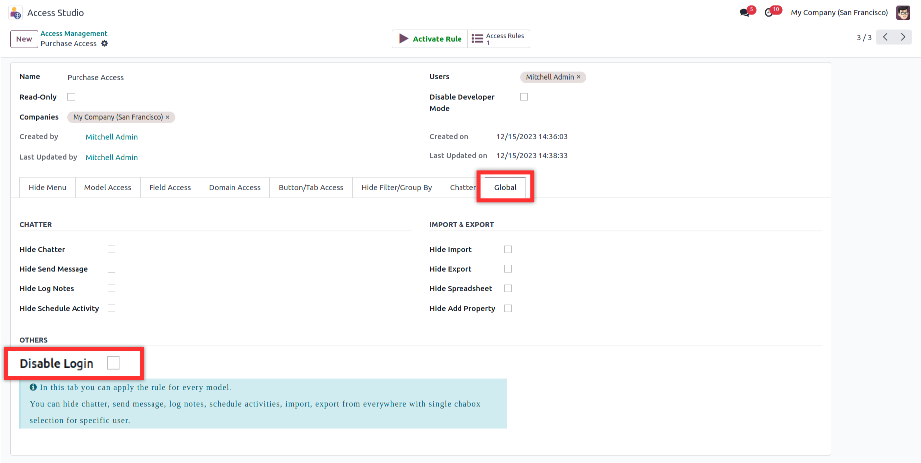Remove My Company tag from Companies
Image resolution: width=921 pixels, height=463 pixels.
point(168,117)
